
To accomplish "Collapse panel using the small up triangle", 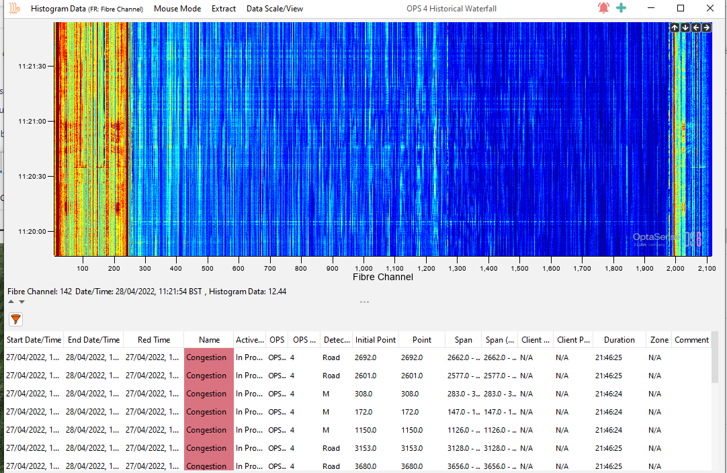I will click(11, 302).
